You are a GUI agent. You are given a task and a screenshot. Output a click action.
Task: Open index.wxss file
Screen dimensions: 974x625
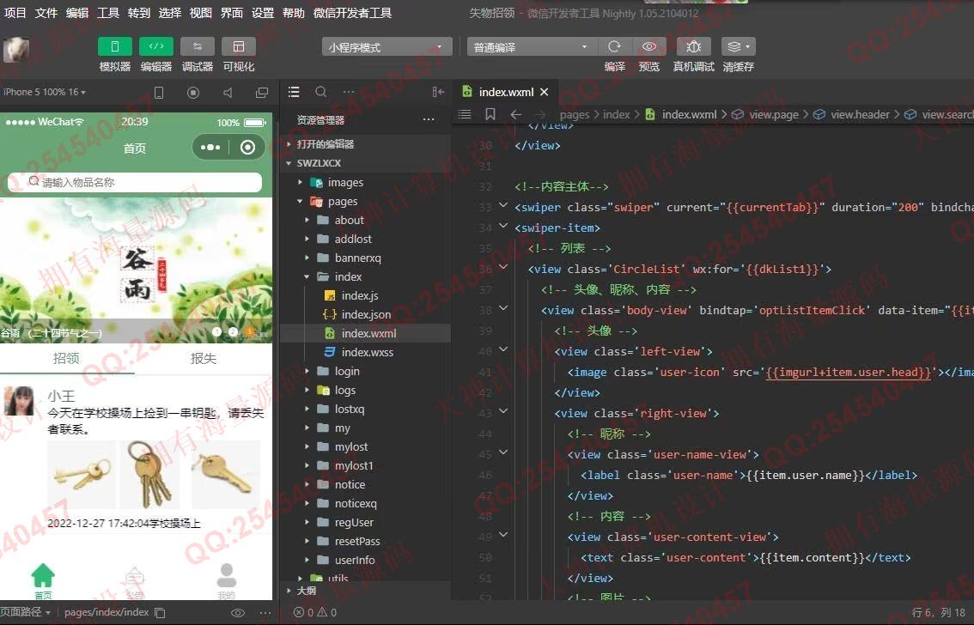point(367,353)
